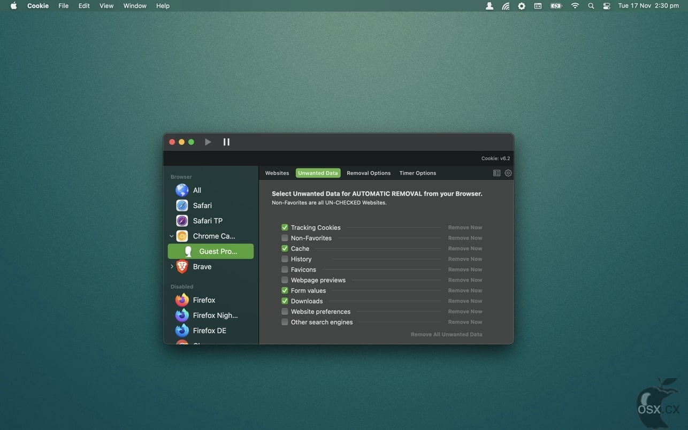688x430 pixels.
Task: Click Remove All Unwanted Data
Action: 446,334
